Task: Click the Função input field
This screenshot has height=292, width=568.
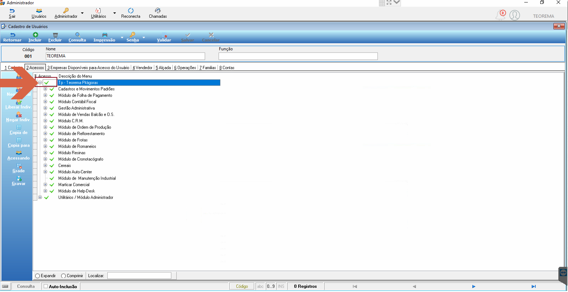Action: click(x=298, y=56)
